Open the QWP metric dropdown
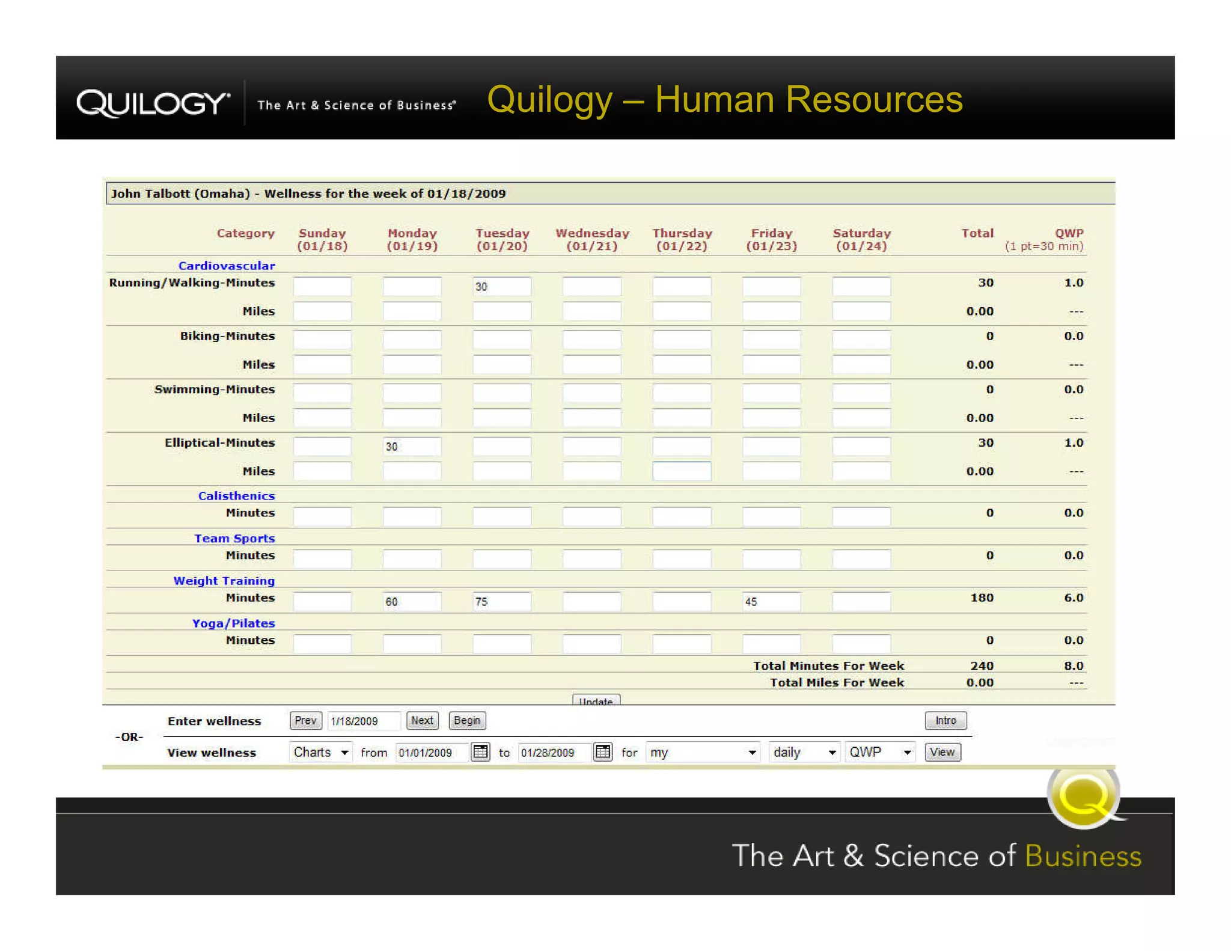Image resolution: width=1231 pixels, height=951 pixels. point(880,752)
